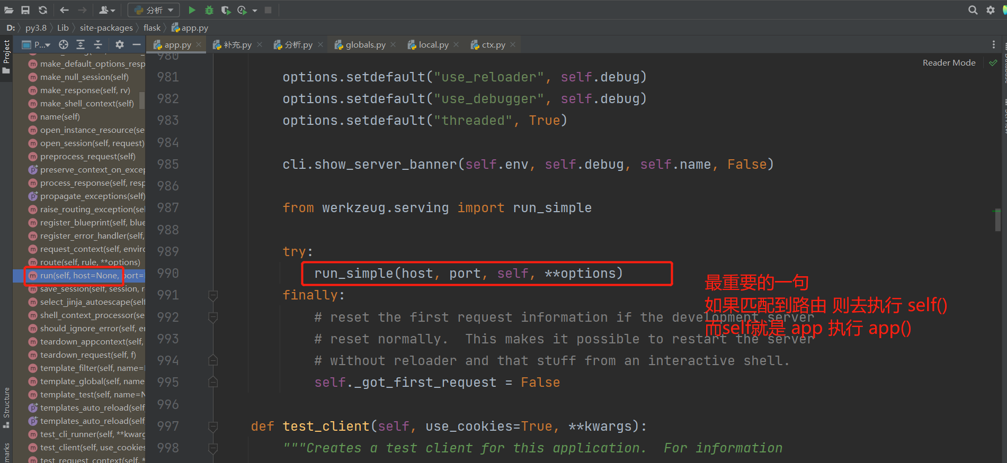Hide the project panel with minus icon
Viewport: 1007px width, 463px height.
coord(136,45)
